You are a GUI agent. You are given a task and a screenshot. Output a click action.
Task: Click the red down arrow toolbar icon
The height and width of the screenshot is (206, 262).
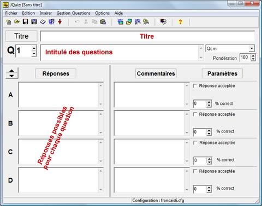tap(60, 22)
